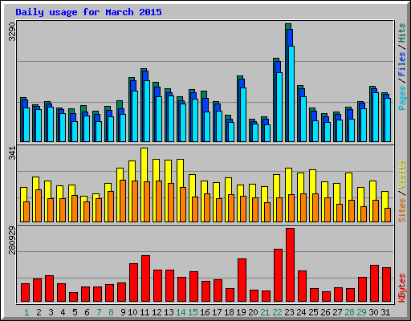Screen dimensions: 411x321
Task: Click day label 23 on the x-axis
Action: (289, 312)
